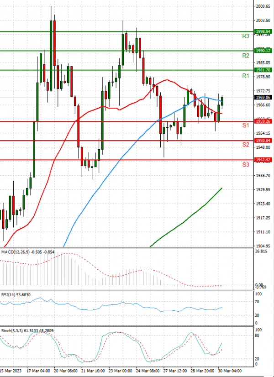Click the 30 Mar 04:00 time label

pos(230,371)
